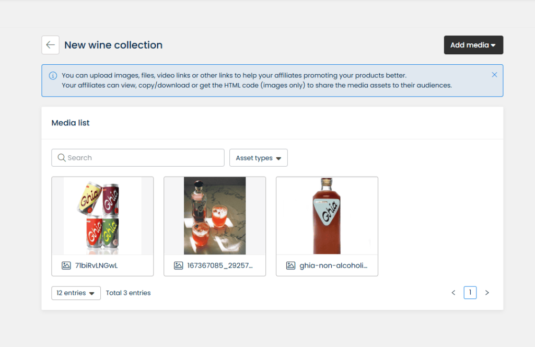Click image icon beside 167367085_29257

[x=178, y=265]
